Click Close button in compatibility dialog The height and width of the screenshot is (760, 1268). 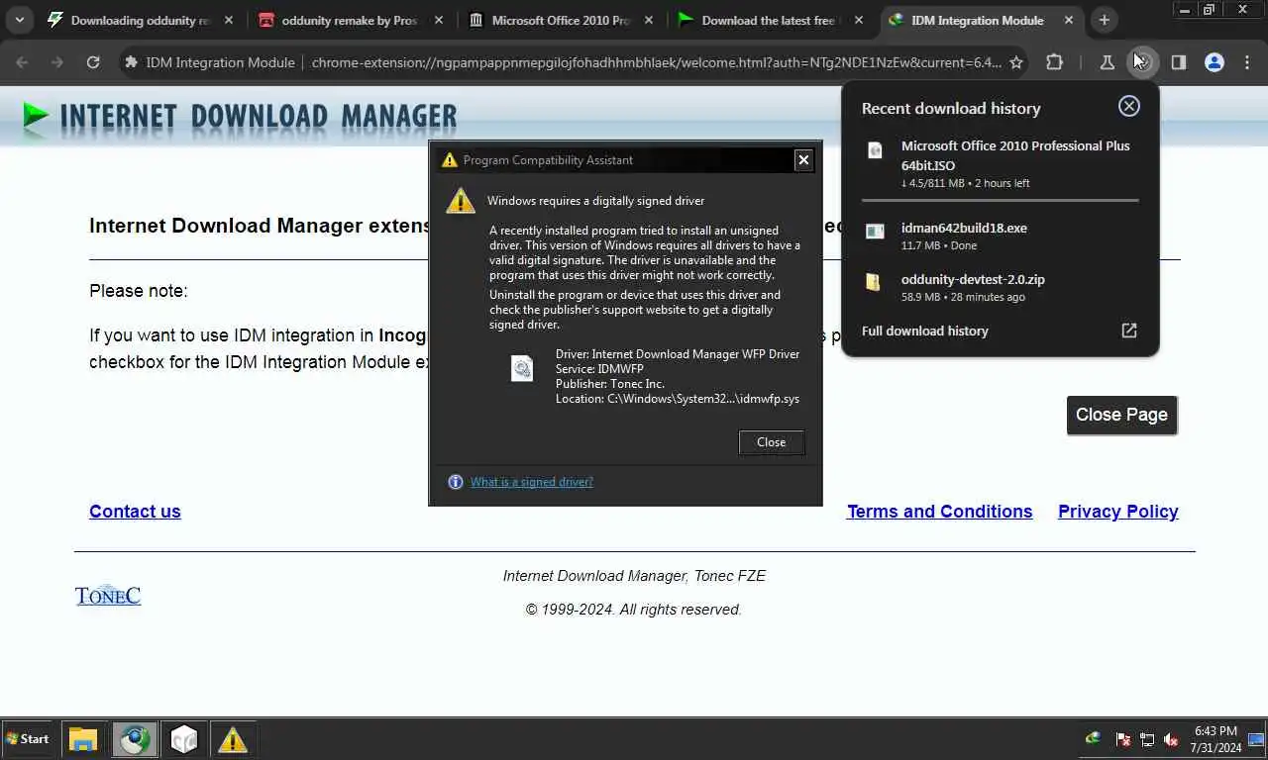pos(772,442)
